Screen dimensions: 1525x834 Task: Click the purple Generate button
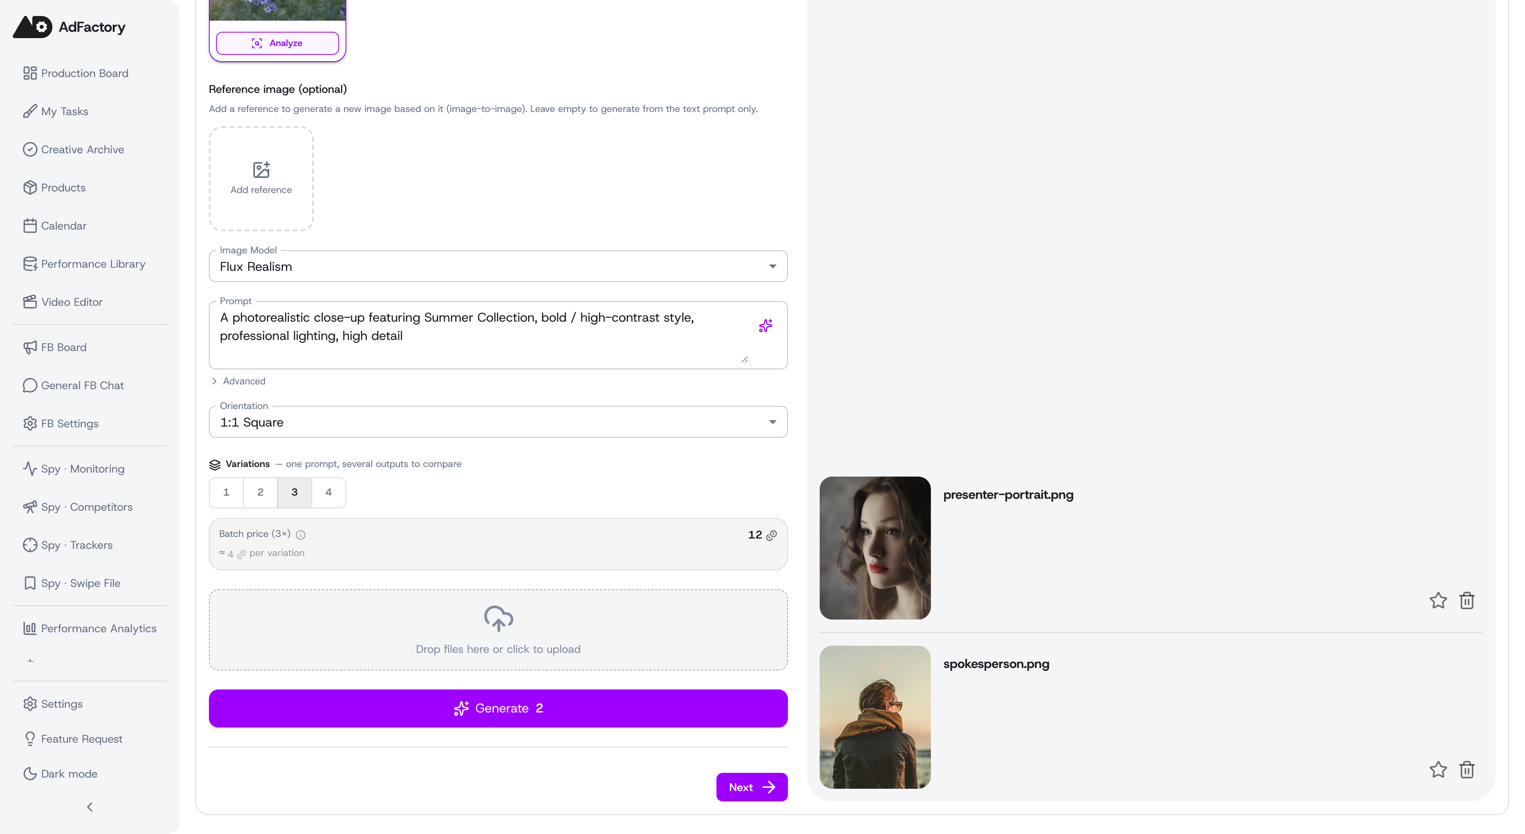[498, 708]
